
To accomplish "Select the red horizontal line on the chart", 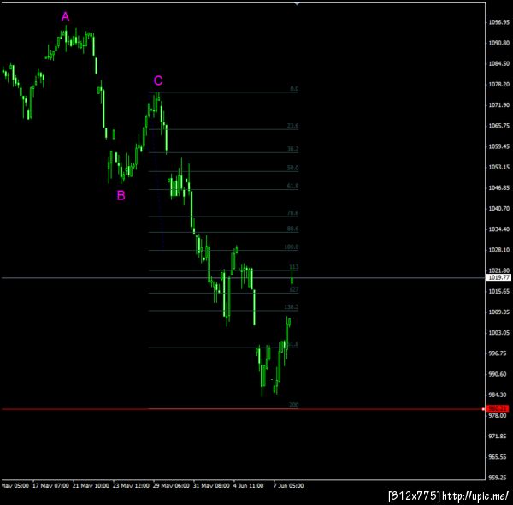I will (242, 409).
